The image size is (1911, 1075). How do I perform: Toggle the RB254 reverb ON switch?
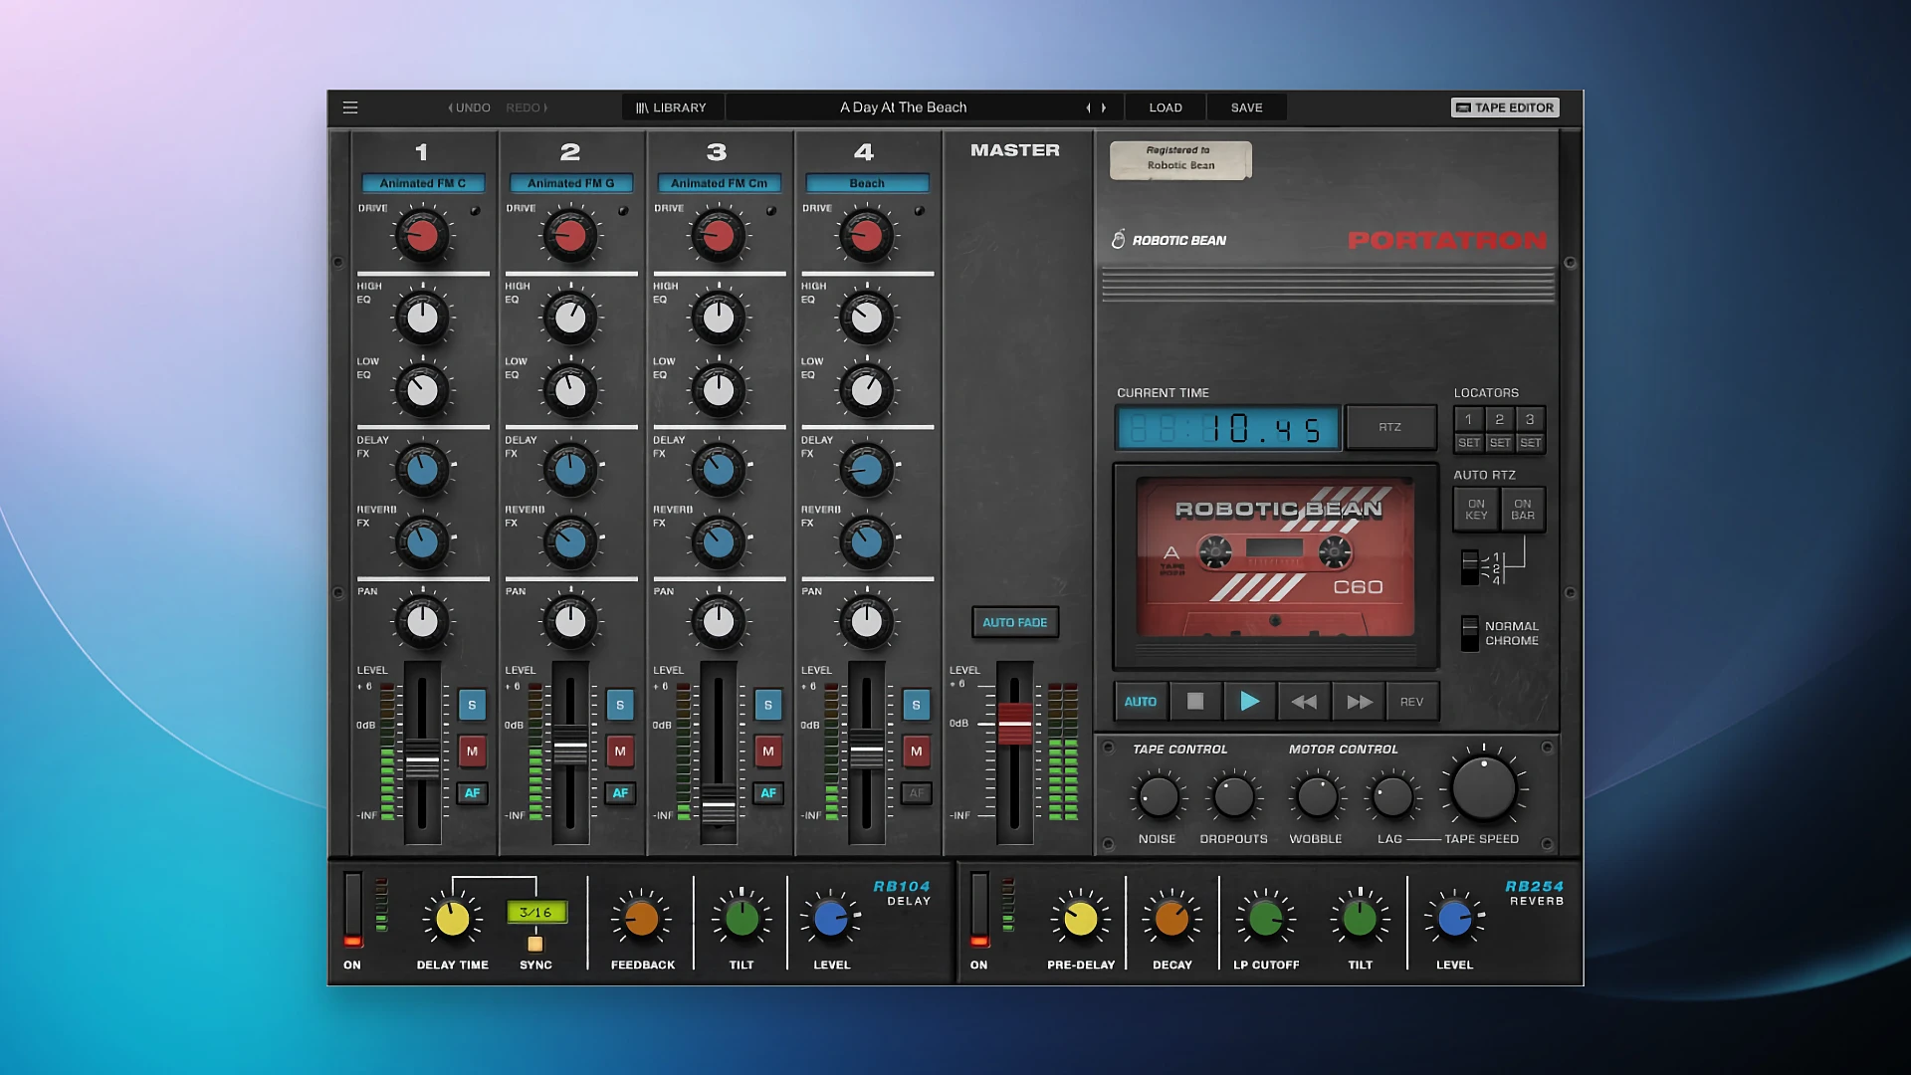click(979, 909)
